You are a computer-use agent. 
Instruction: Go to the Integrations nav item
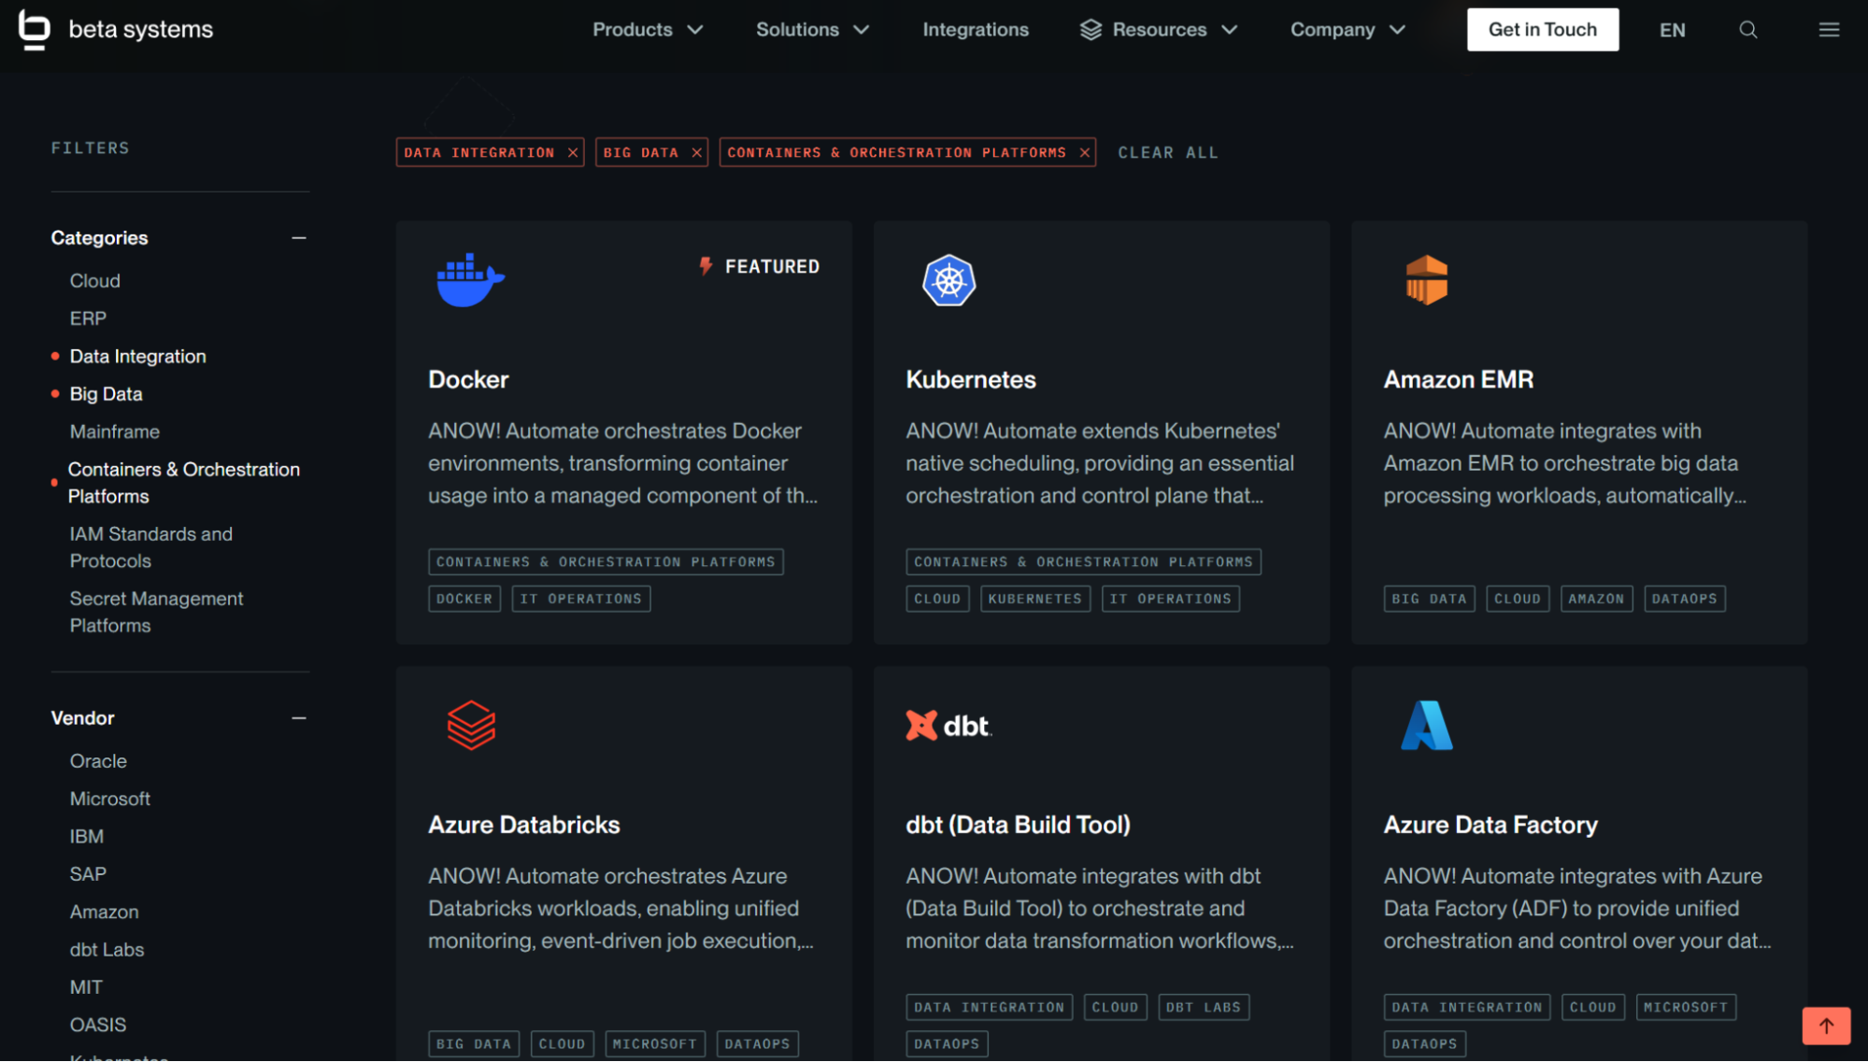point(975,30)
